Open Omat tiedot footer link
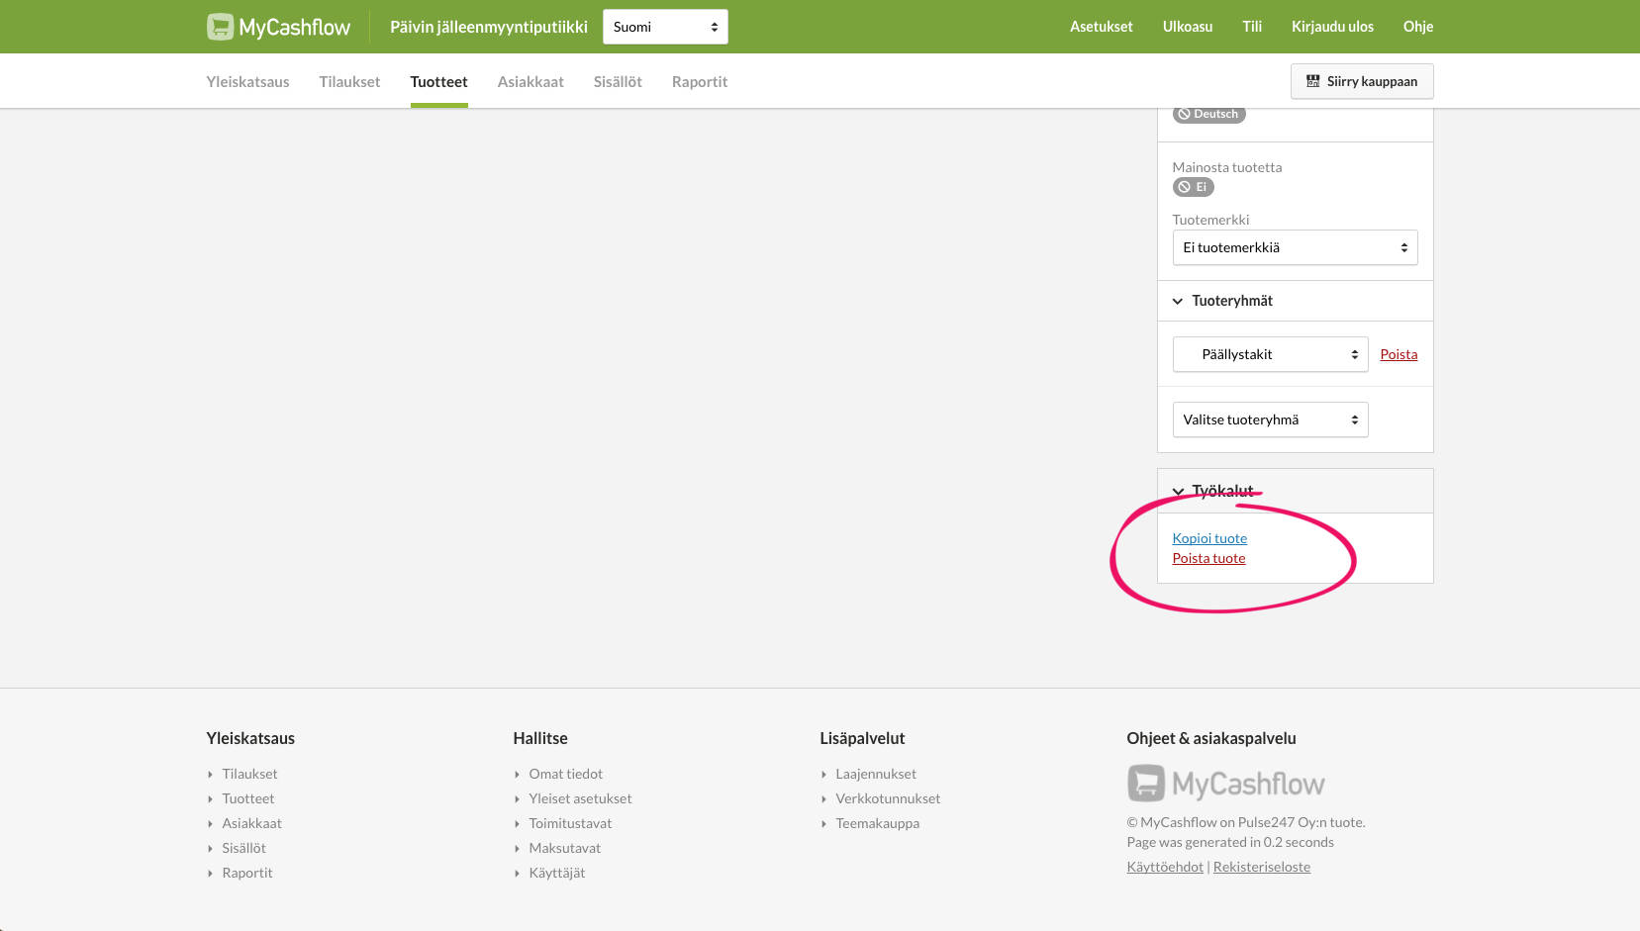Image resolution: width=1640 pixels, height=931 pixels. pyautogui.click(x=565, y=774)
